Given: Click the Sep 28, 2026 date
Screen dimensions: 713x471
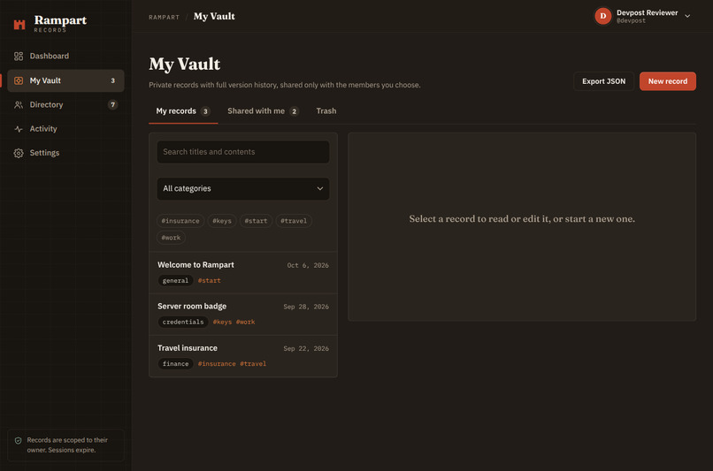Looking at the screenshot, I should pos(306,307).
